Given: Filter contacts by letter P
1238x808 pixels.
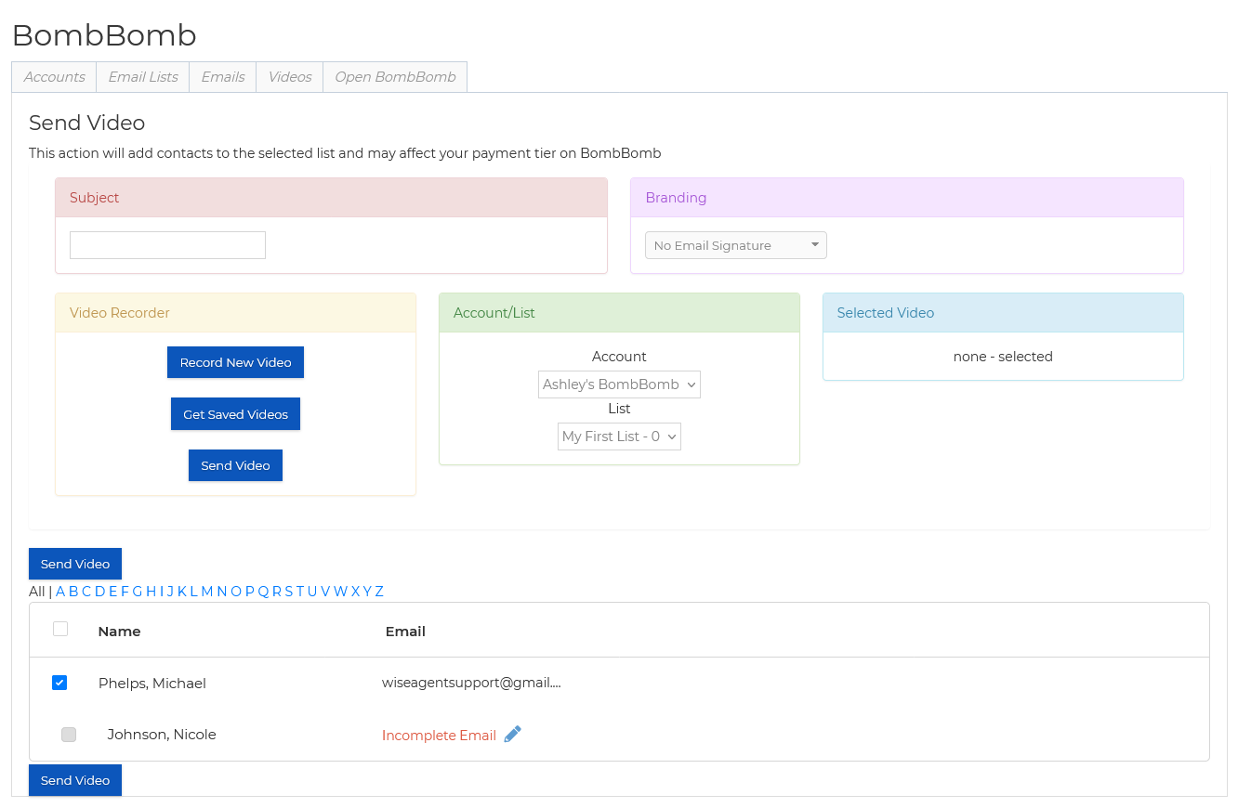Looking at the screenshot, I should click(250, 592).
